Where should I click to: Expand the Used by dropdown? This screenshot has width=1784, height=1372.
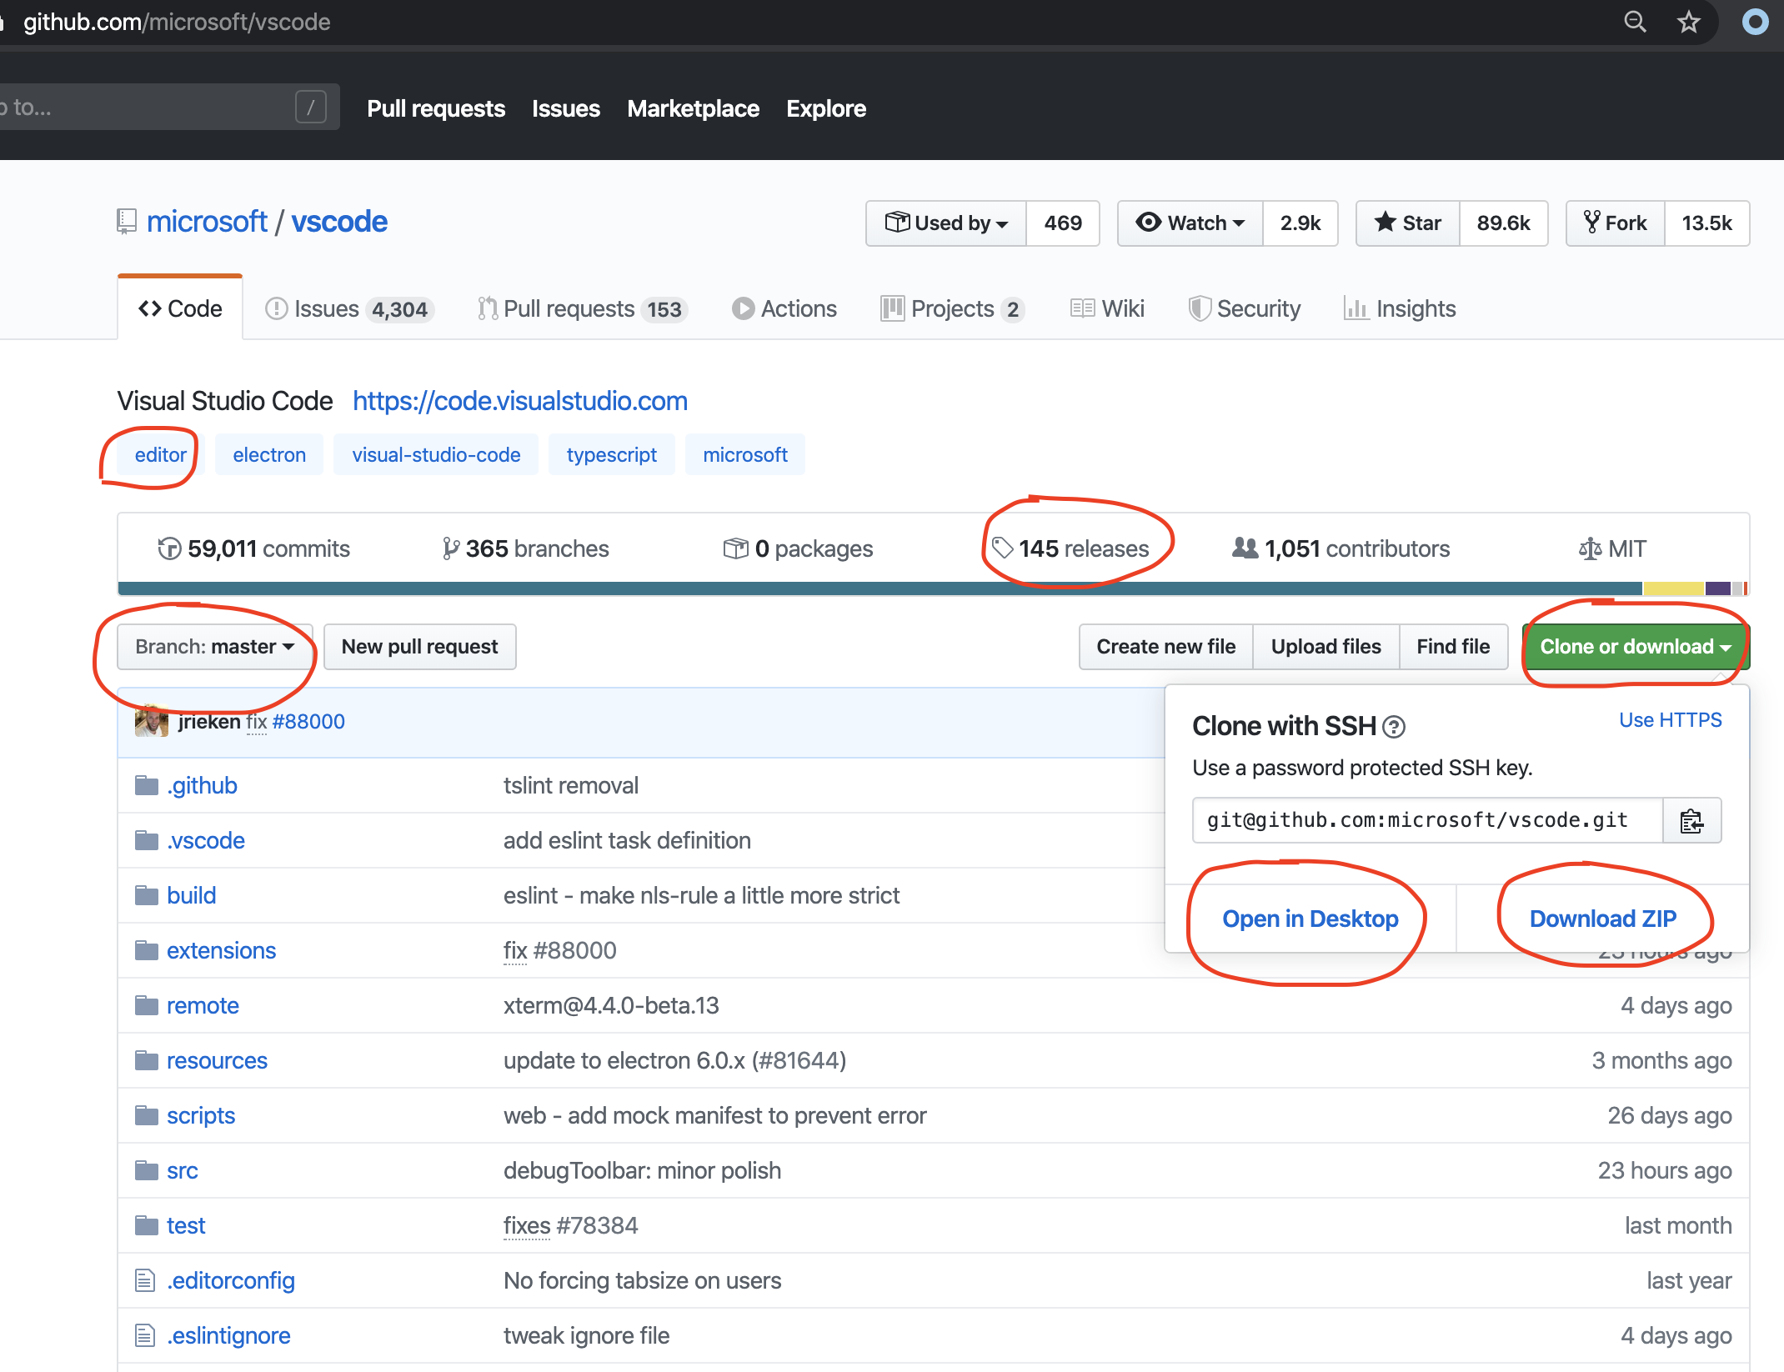point(946,223)
